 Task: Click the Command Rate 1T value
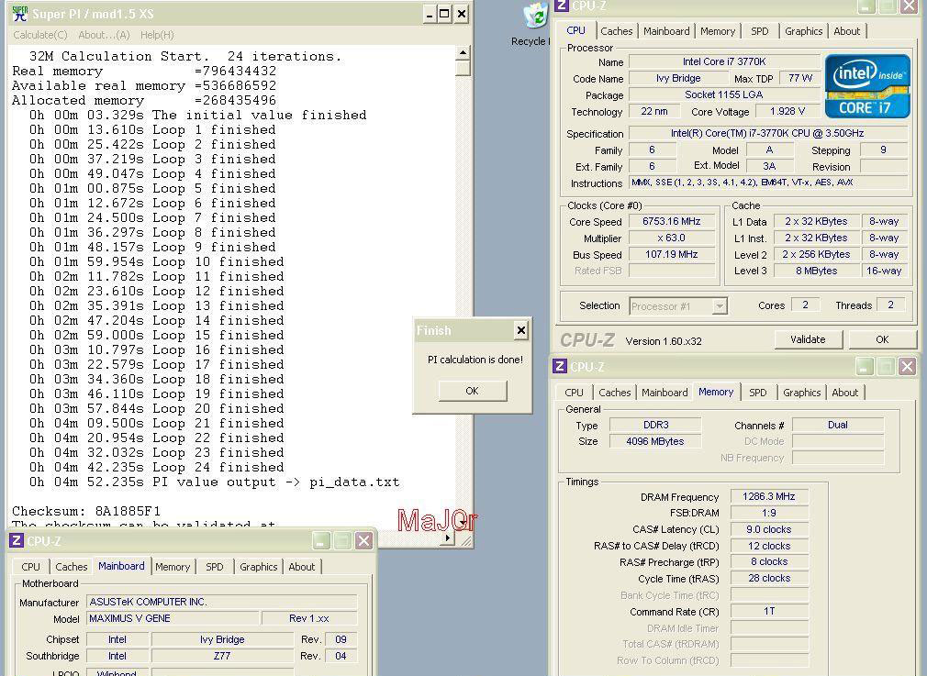[768, 612]
